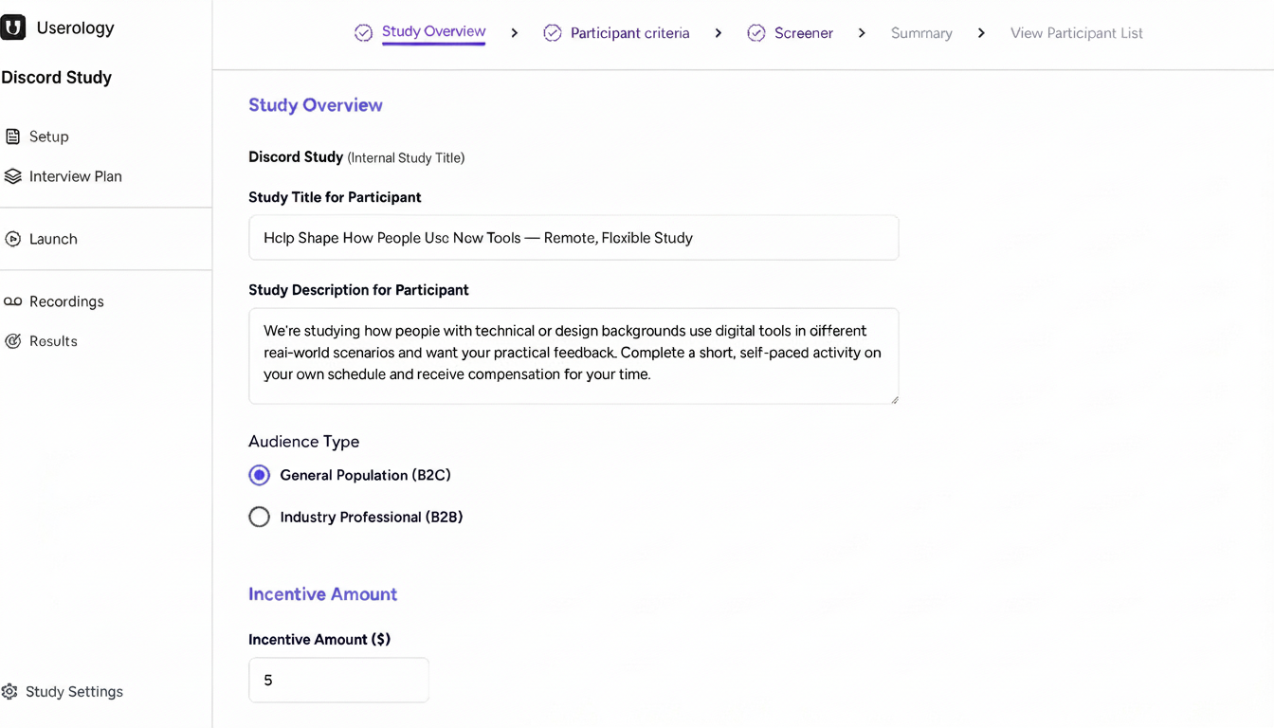Click the Results target icon
This screenshot has height=728, width=1274.
tap(12, 341)
